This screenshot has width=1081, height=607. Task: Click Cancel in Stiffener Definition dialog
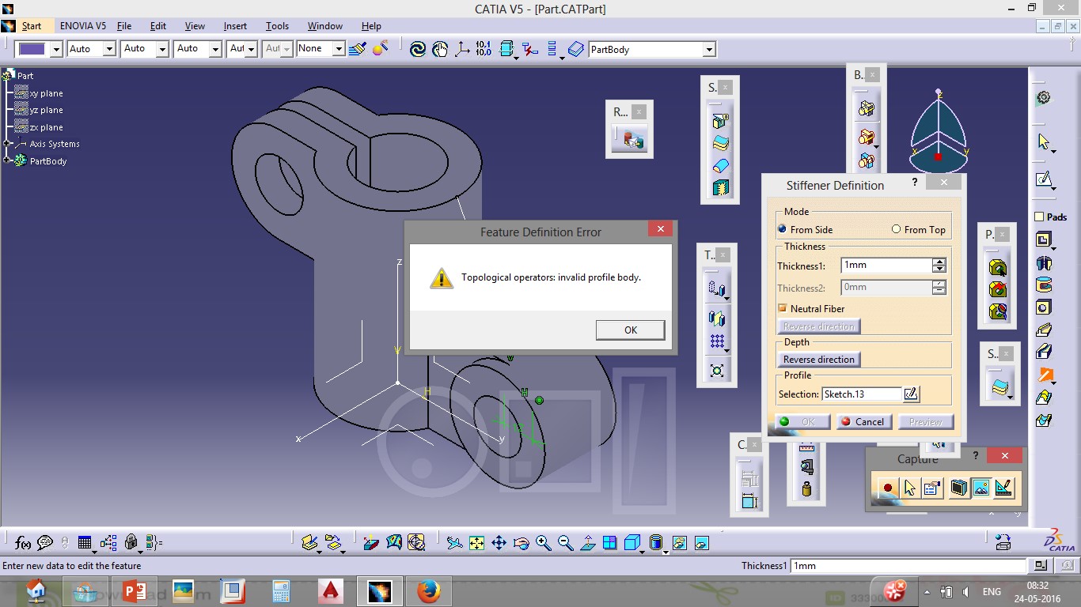pos(864,421)
